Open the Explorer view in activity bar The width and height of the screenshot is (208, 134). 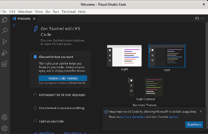coord(5,20)
